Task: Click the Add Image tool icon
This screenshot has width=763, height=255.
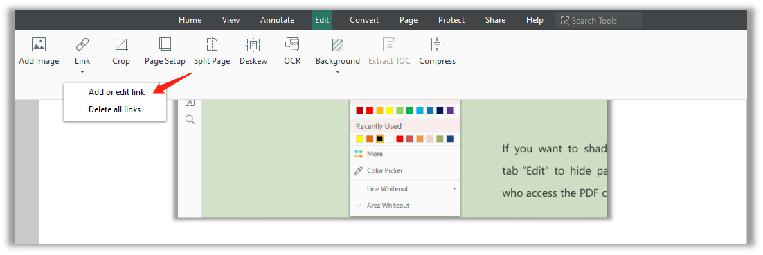Action: (39, 44)
